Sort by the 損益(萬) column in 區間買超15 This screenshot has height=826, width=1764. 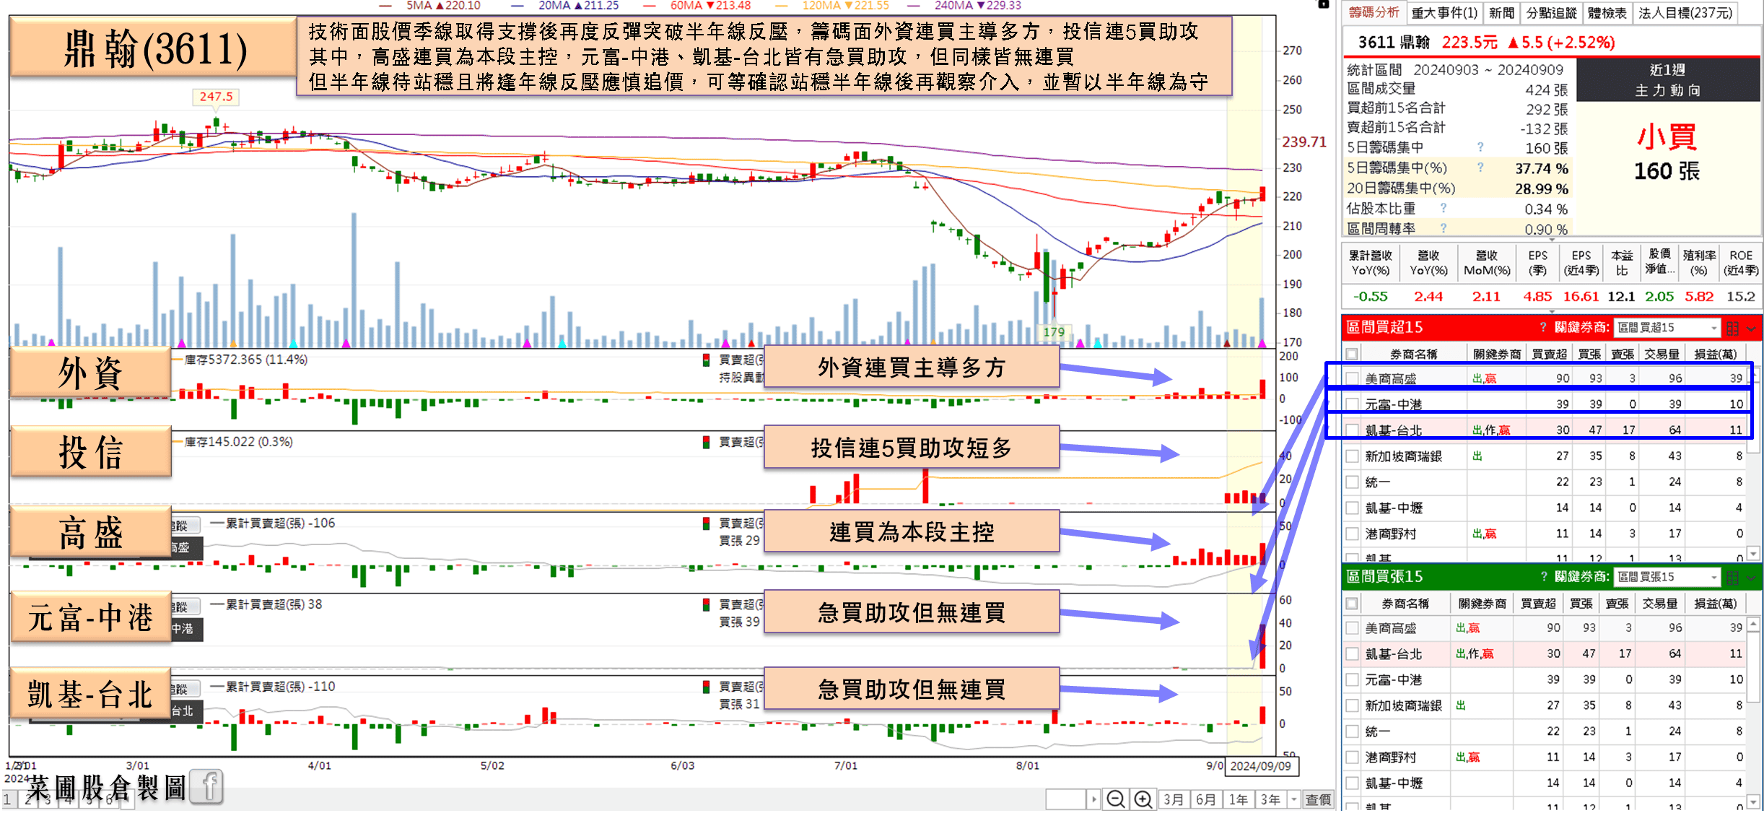coord(1715,354)
